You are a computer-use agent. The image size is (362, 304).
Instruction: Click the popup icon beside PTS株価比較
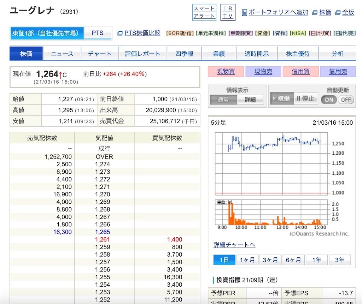120,33
